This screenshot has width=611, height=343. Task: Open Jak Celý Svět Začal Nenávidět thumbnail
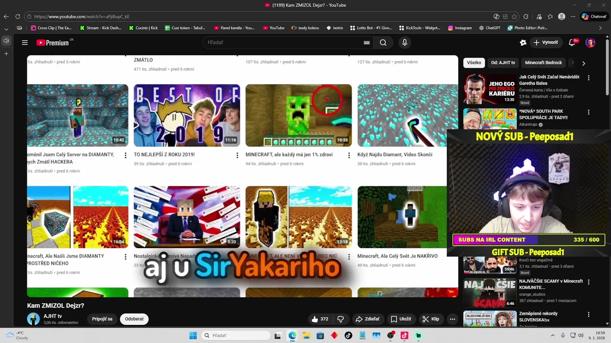click(x=490, y=89)
